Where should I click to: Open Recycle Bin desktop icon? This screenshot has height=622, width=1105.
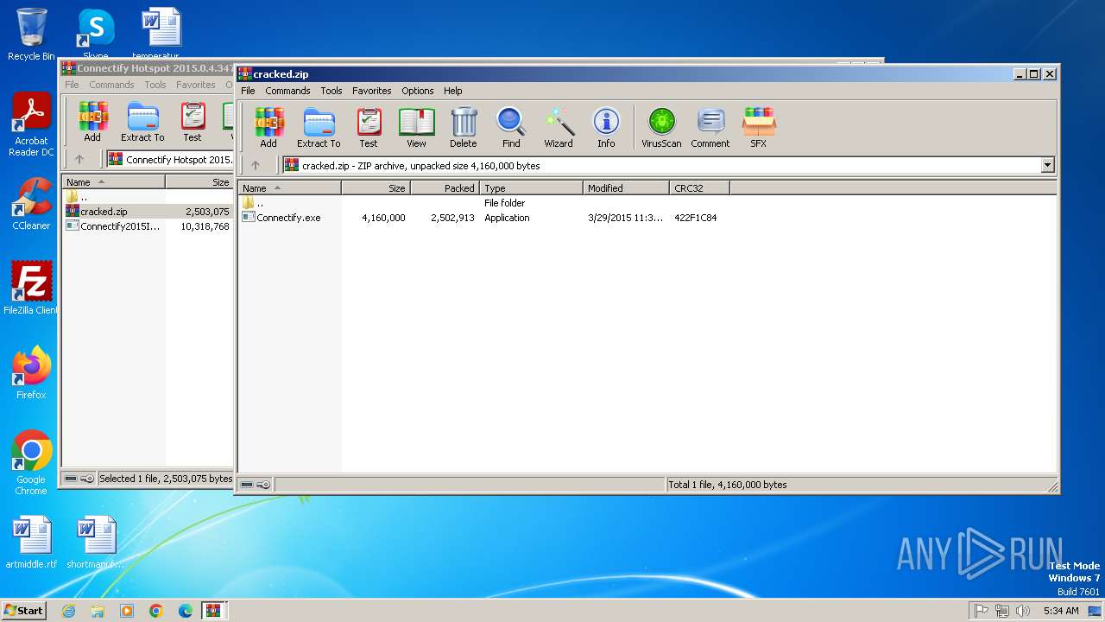click(31, 35)
